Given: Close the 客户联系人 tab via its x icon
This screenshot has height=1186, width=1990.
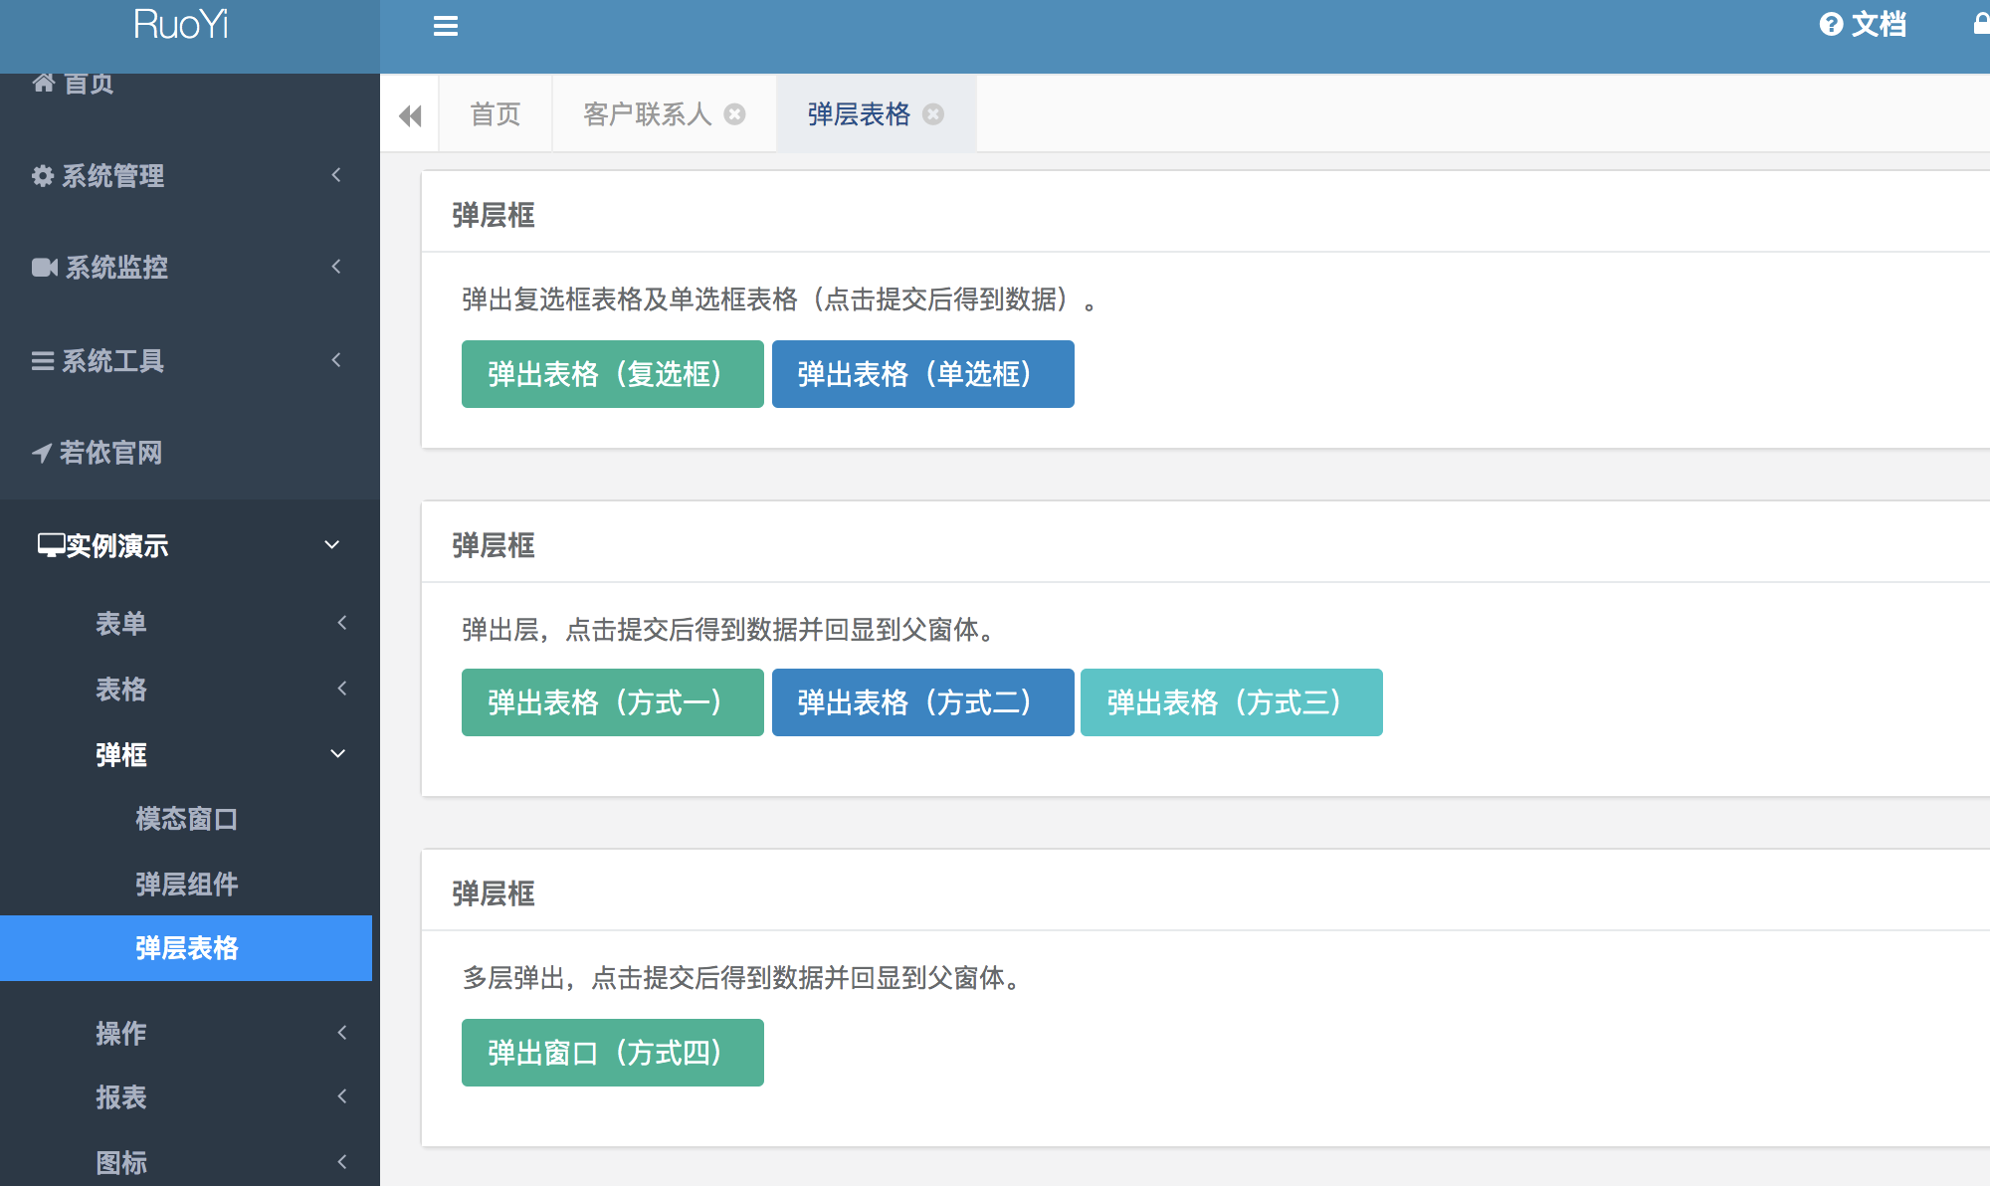Looking at the screenshot, I should (734, 114).
